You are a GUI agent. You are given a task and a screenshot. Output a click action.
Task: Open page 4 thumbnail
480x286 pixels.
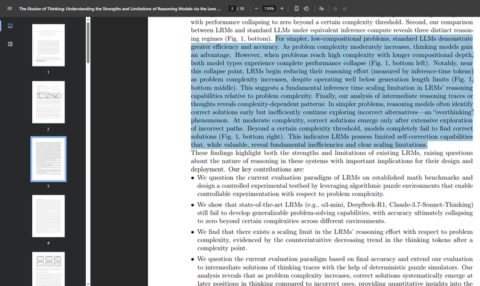click(49, 216)
